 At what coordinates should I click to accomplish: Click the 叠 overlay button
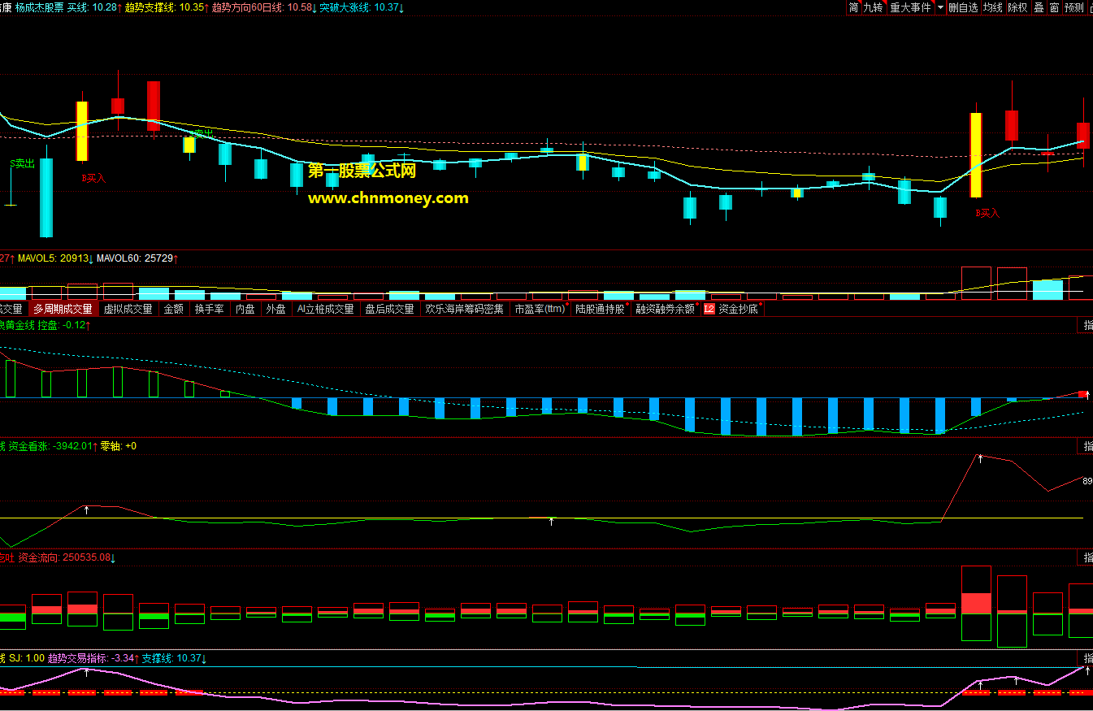coord(1038,7)
